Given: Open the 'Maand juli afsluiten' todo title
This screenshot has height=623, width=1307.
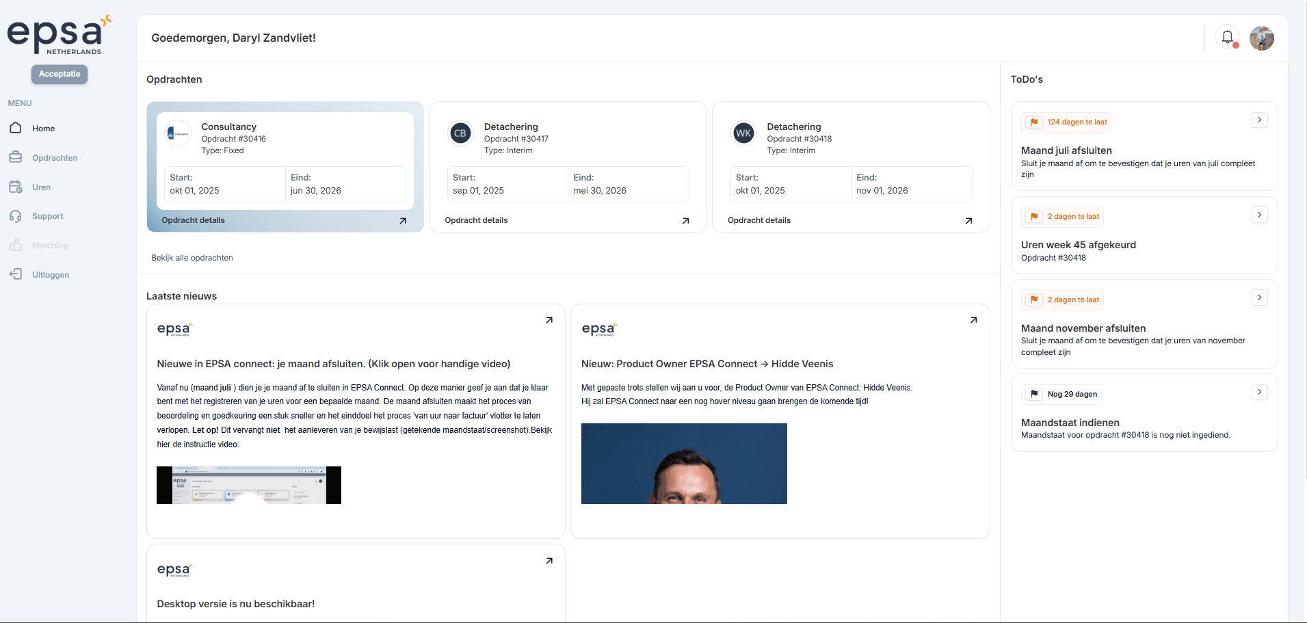Looking at the screenshot, I should click(1066, 150).
